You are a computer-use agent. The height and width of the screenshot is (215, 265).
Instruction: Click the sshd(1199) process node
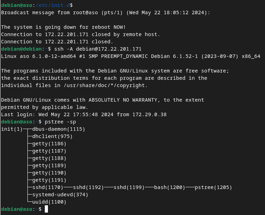(x=129, y=187)
